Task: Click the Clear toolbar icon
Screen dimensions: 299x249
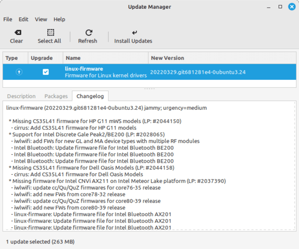Action: click(x=18, y=33)
